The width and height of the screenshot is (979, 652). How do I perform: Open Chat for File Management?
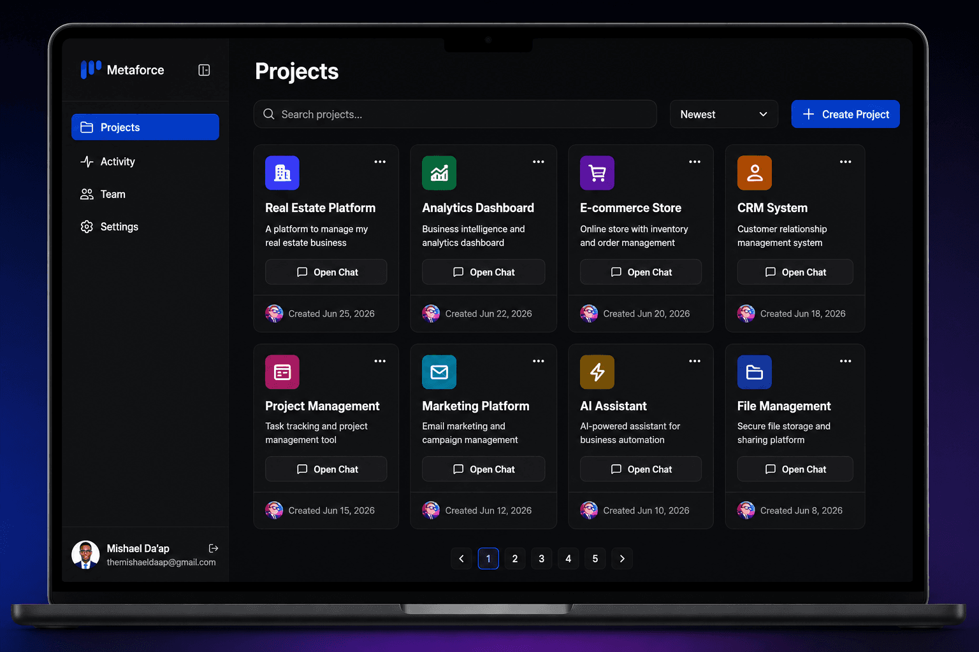coord(795,469)
